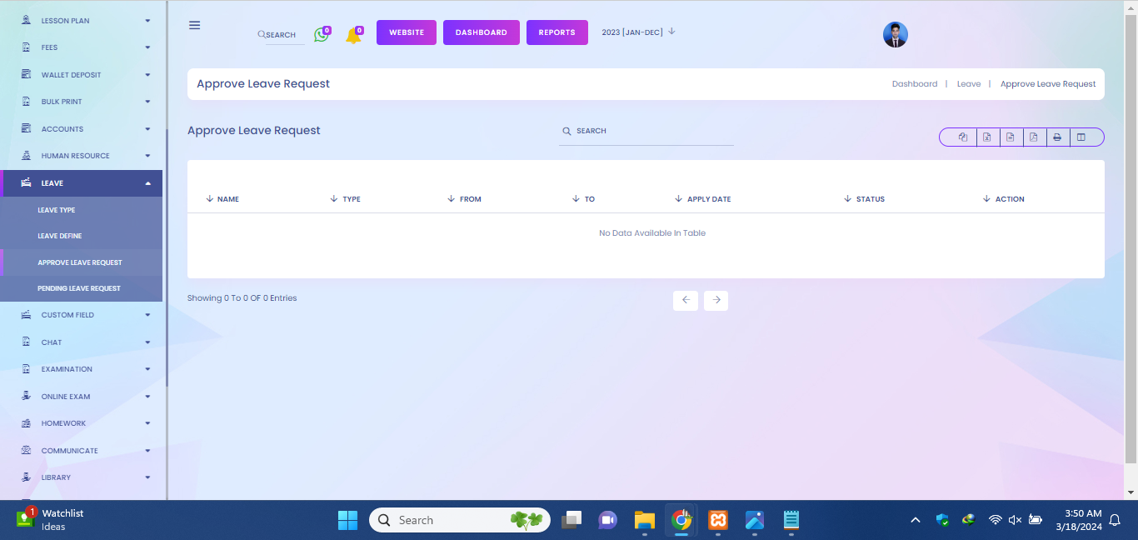Sort the table by Apply Date
The height and width of the screenshot is (540, 1138).
[x=708, y=199]
